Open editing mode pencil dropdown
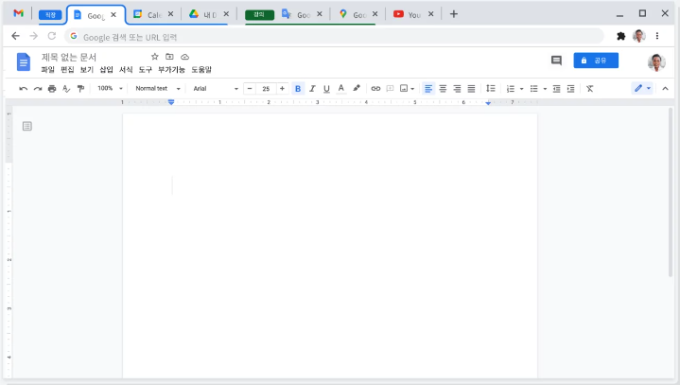The width and height of the screenshot is (680, 385). pos(642,88)
